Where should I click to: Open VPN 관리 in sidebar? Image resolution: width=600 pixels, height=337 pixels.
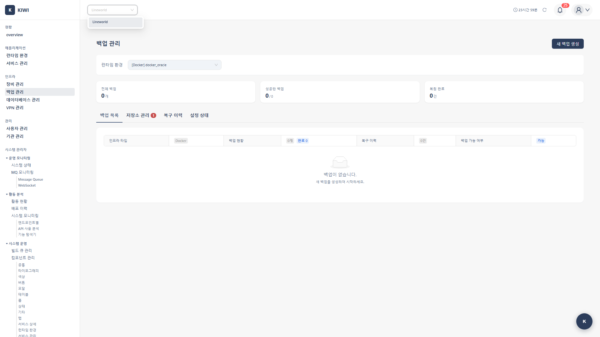[x=40, y=108]
